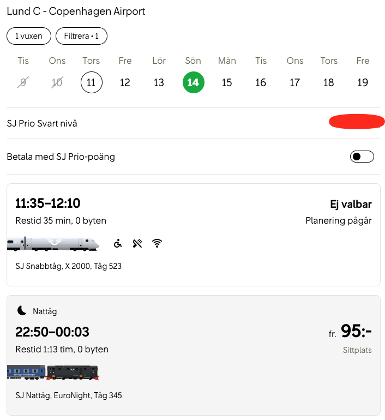Click the X 2000 train image
This screenshot has width=385, height=420.
(x=53, y=244)
